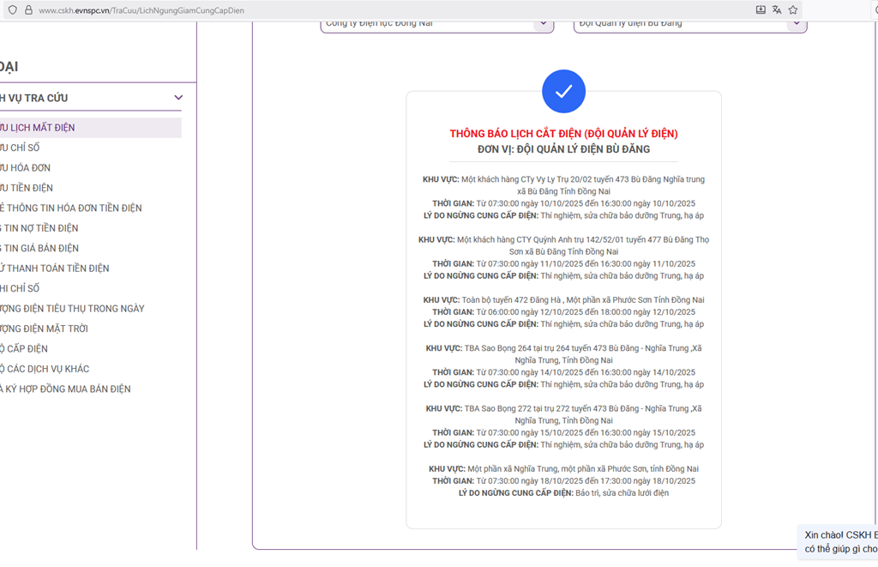The image size is (878, 567).
Task: Bookmark this page with the star icon
Action: click(793, 9)
